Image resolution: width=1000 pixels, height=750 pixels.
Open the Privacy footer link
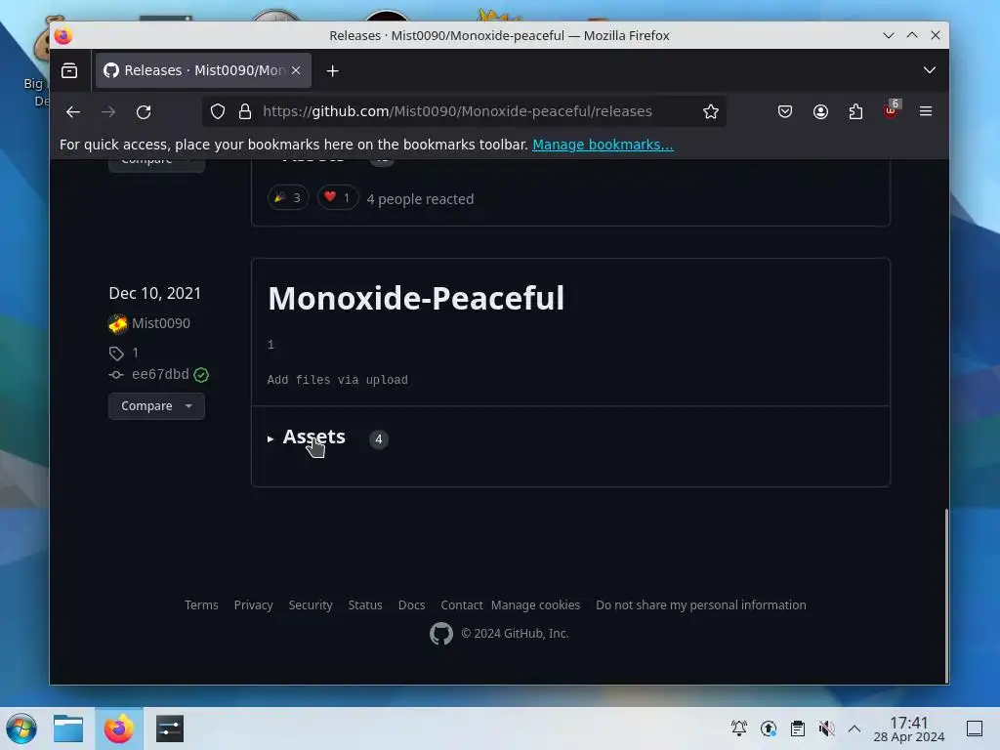coord(253,605)
